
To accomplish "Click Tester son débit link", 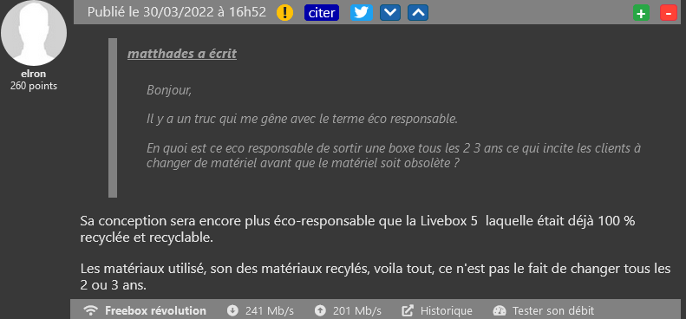I will pos(553,310).
